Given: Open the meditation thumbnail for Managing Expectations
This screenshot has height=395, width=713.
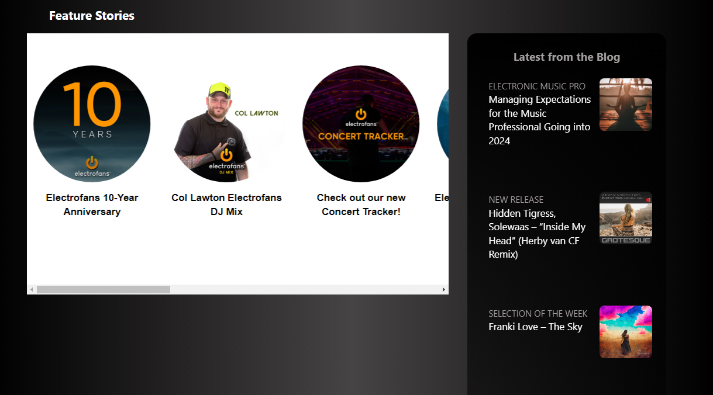Looking at the screenshot, I should tap(626, 105).
